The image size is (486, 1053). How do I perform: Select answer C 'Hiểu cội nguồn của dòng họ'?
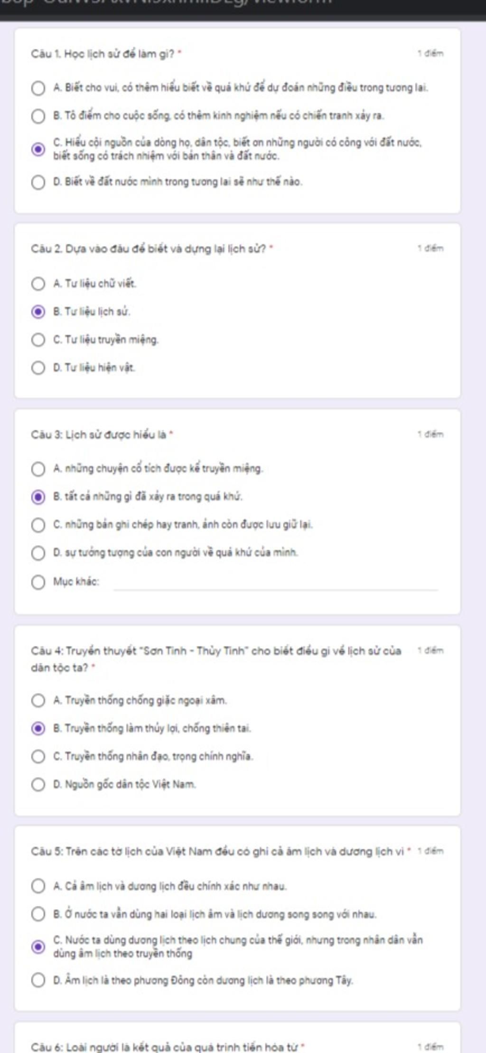coord(38,150)
